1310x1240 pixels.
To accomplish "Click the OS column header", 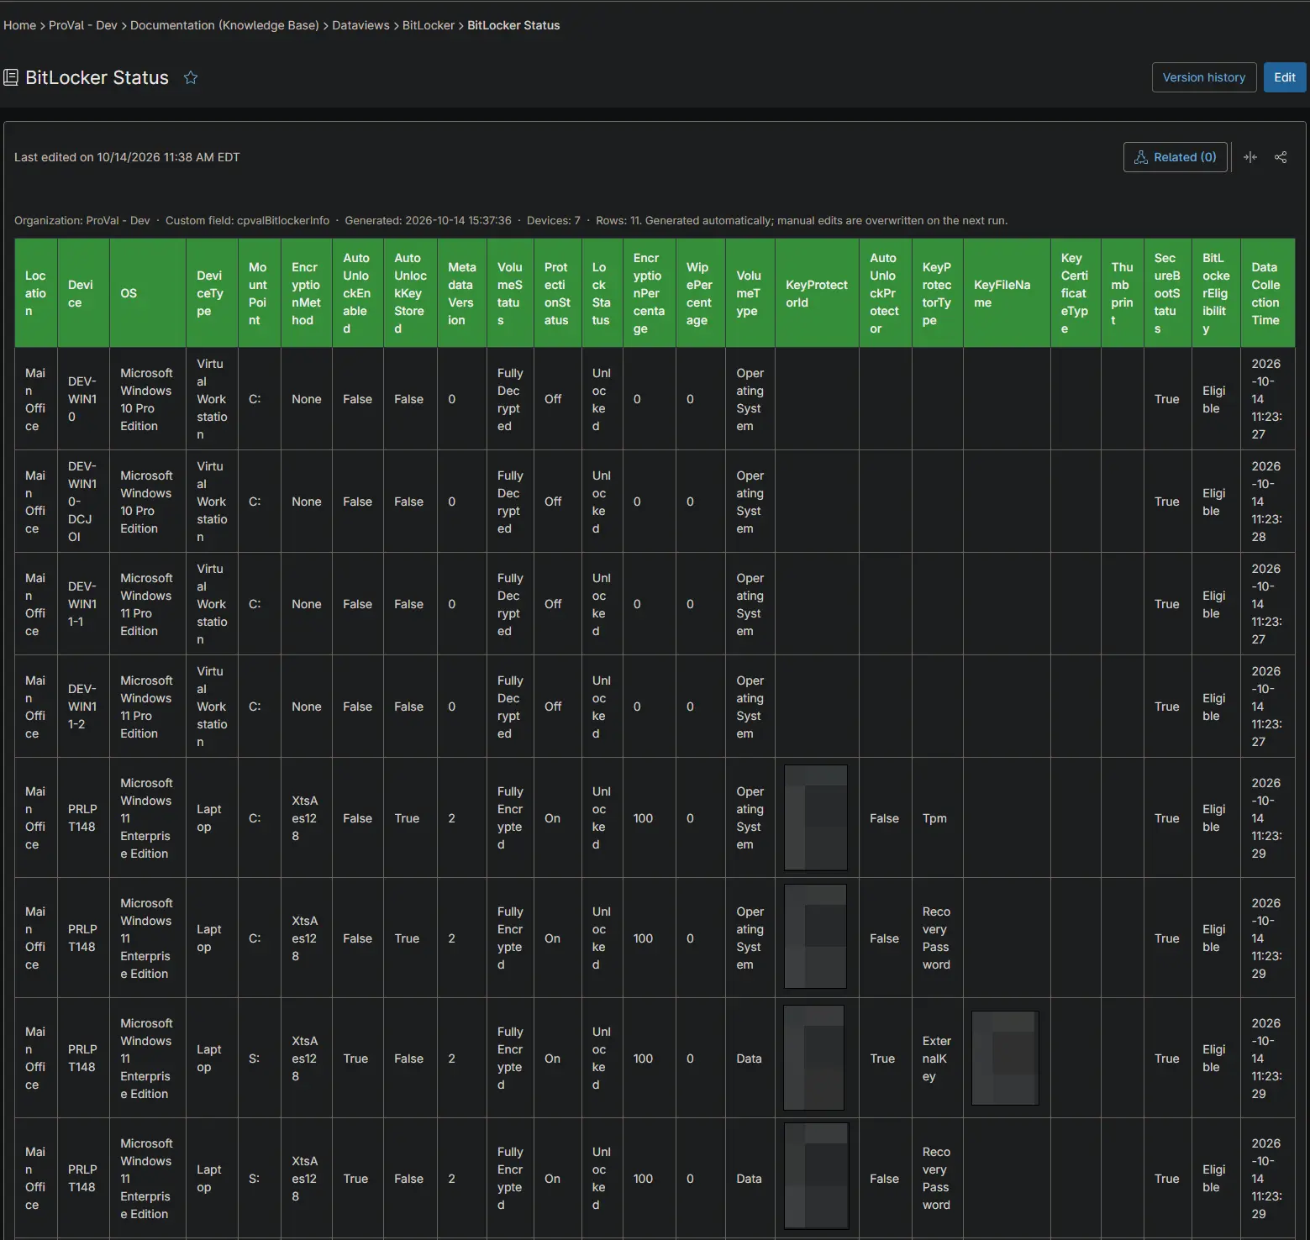I will click(x=148, y=293).
